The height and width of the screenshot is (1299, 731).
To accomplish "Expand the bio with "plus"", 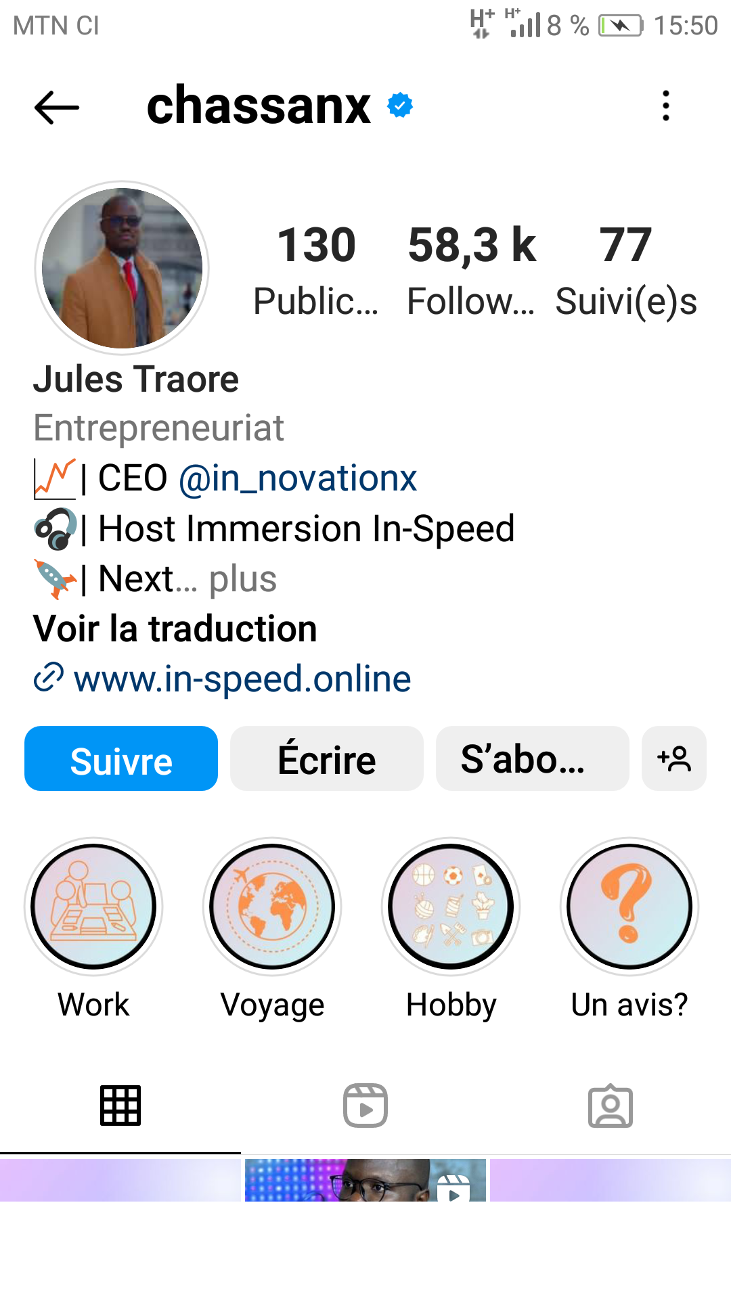I will [x=243, y=579].
